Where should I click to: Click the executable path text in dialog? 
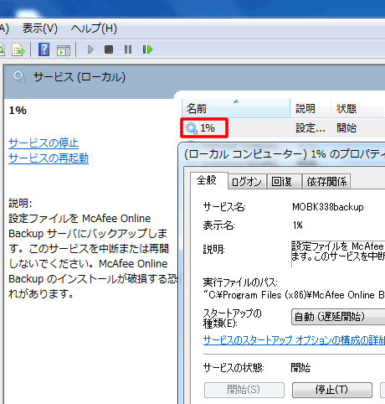pos(294,295)
